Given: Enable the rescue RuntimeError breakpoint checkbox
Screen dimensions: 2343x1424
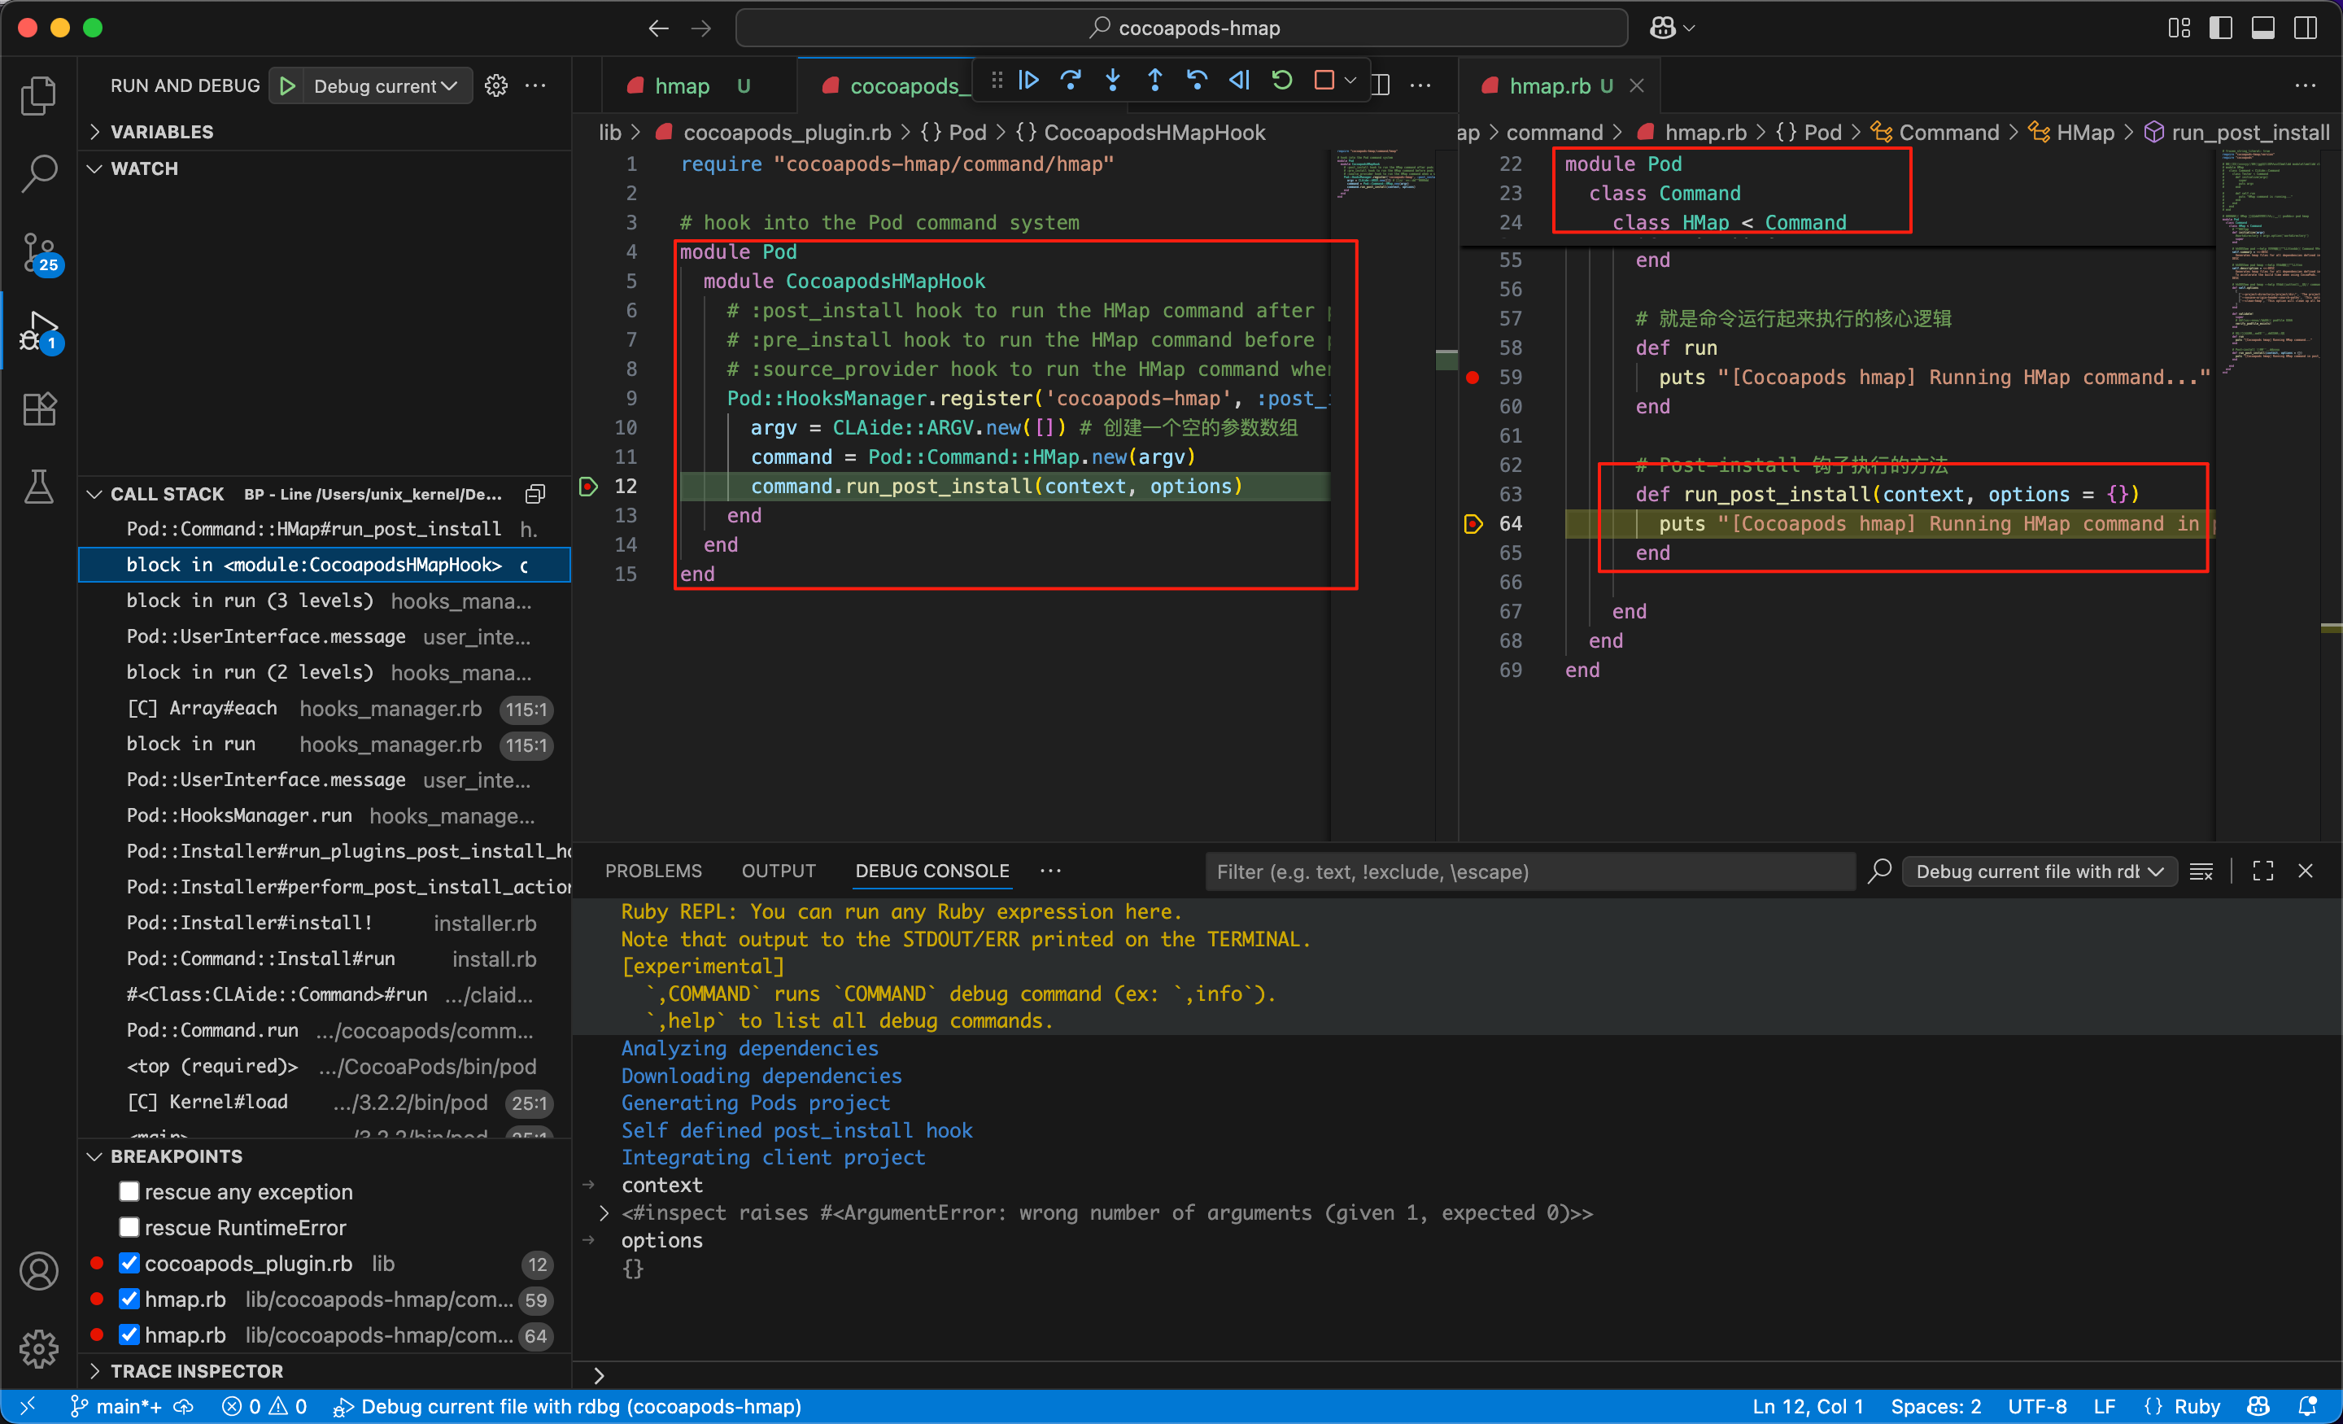Looking at the screenshot, I should (x=130, y=1228).
